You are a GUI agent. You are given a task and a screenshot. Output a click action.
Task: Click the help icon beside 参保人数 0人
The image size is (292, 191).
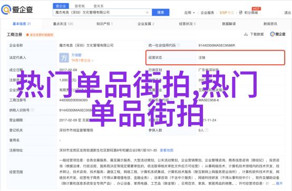click(x=207, y=130)
